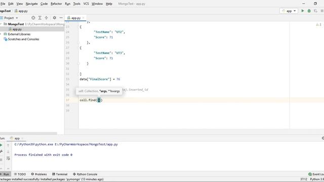Open the Event Log

pyautogui.click(x=316, y=174)
